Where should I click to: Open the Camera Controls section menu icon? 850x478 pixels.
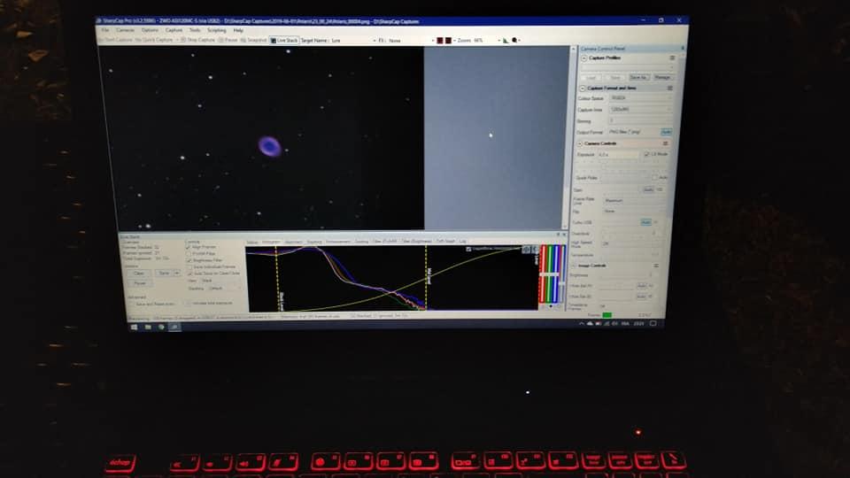[665, 143]
